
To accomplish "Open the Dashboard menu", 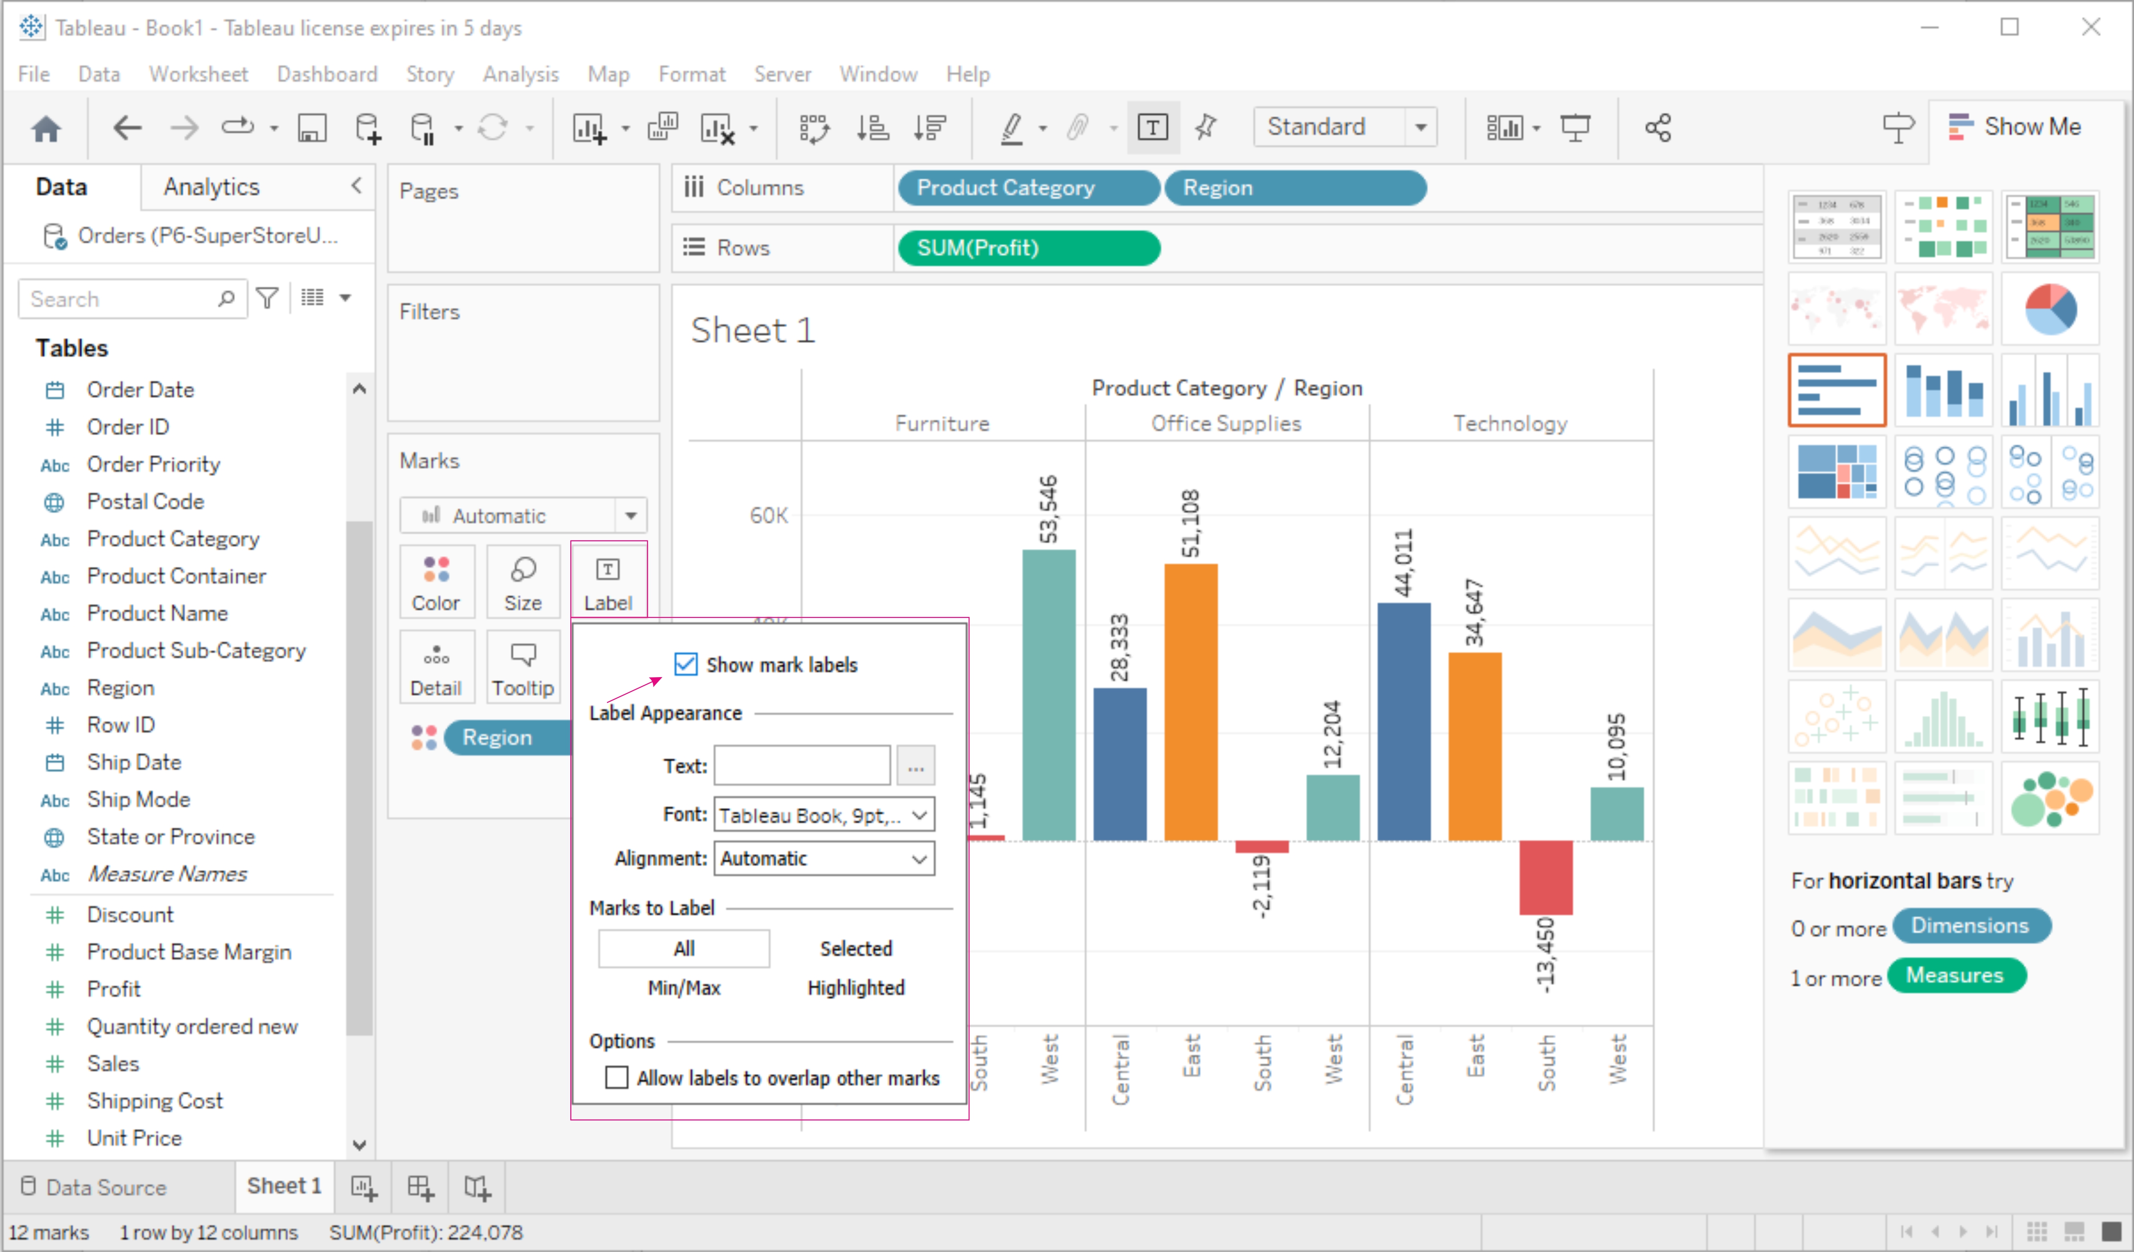I will (327, 74).
